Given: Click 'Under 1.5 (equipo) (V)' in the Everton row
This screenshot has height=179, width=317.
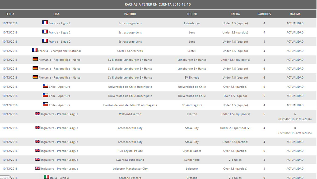Looking at the screenshot, I should pyautogui.click(x=235, y=114).
